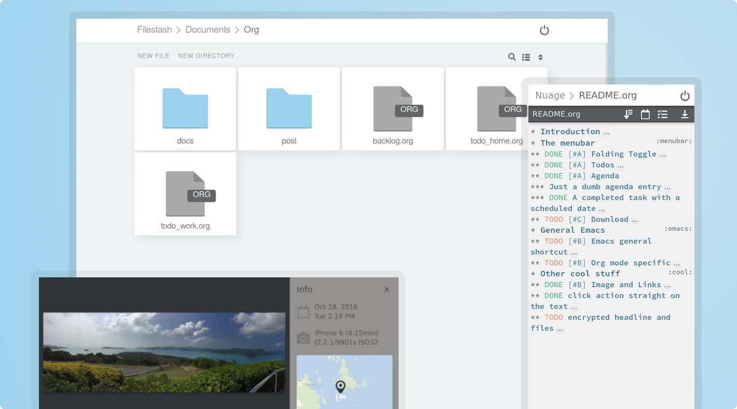This screenshot has height=409, width=737.
Task: Toggle the TODO keyword on the Download task
Action: tap(554, 219)
